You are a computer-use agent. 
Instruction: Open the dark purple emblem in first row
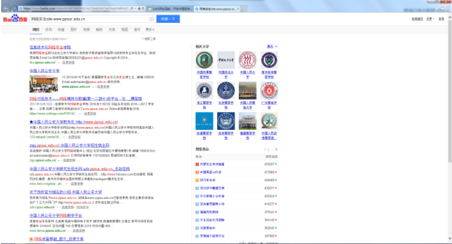[x=269, y=60]
